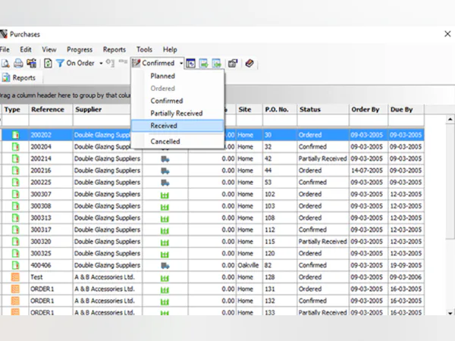Screen dimensions: 455x341
Task: Click the orange type icon for Test row
Action: [15, 277]
